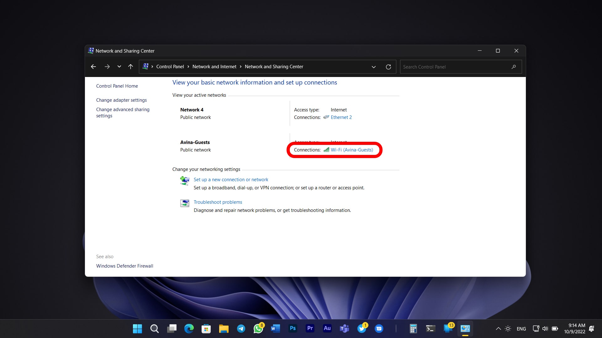This screenshot has width=602, height=338.
Task: Switch the ENG input language
Action: 521,329
